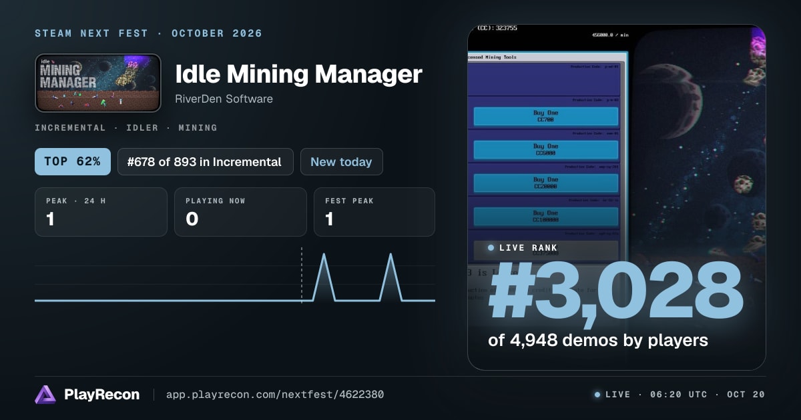Select the FEST PEAK stat card
801x420 pixels.
point(374,212)
